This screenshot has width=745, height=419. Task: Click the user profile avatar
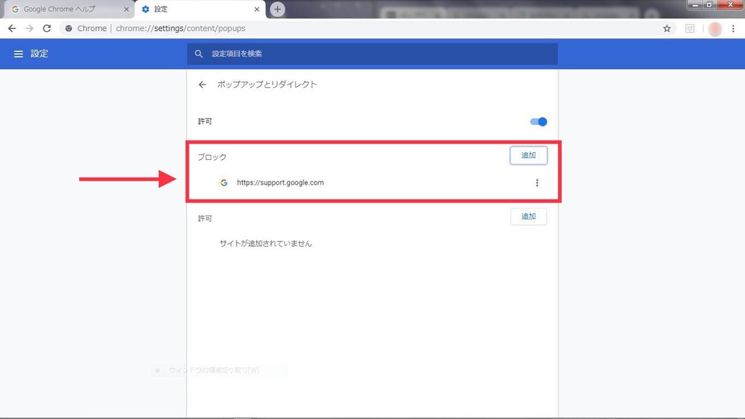pyautogui.click(x=715, y=29)
